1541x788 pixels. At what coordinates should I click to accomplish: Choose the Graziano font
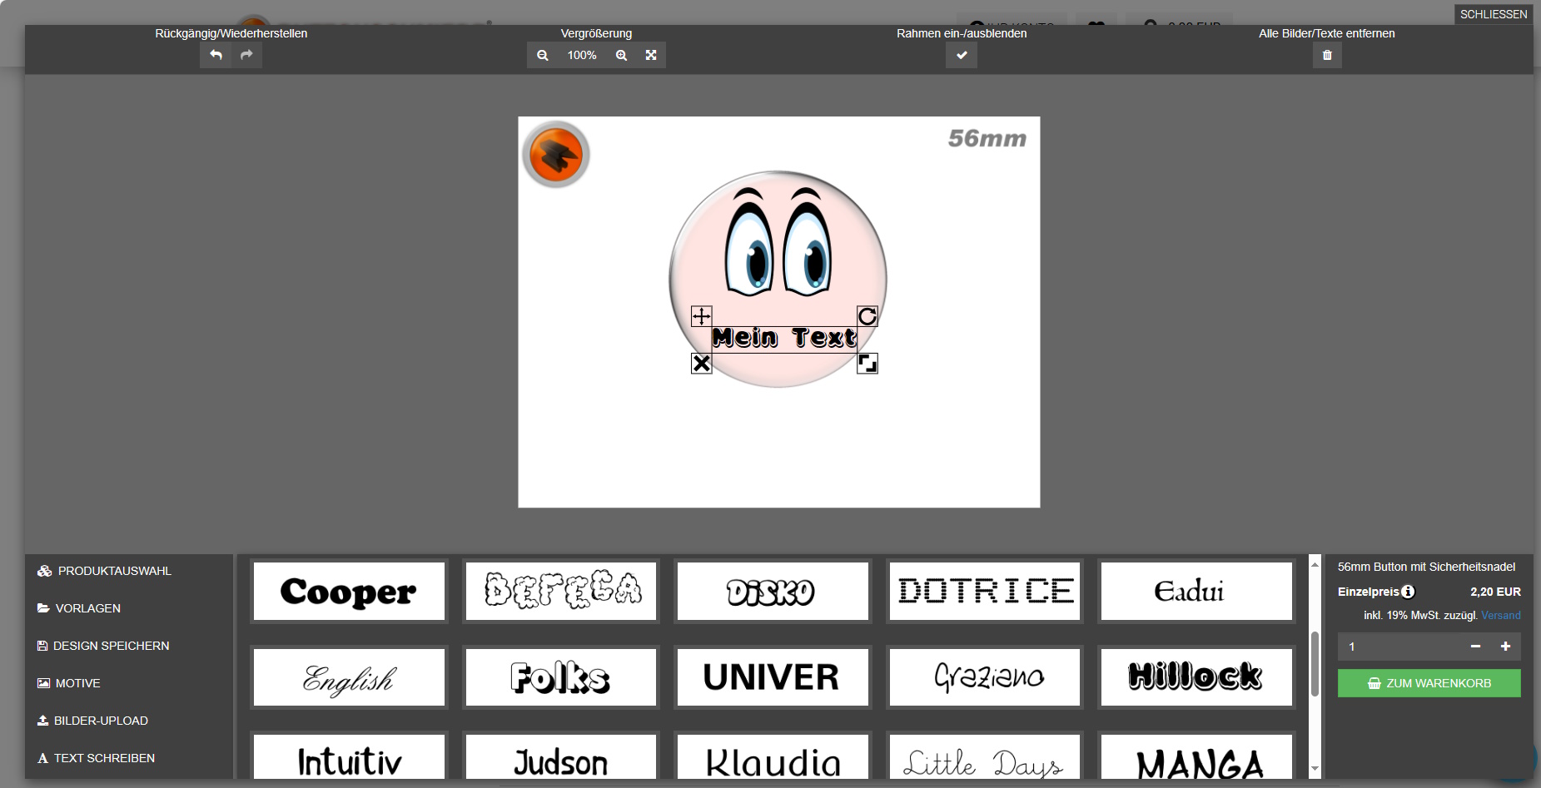(x=985, y=677)
